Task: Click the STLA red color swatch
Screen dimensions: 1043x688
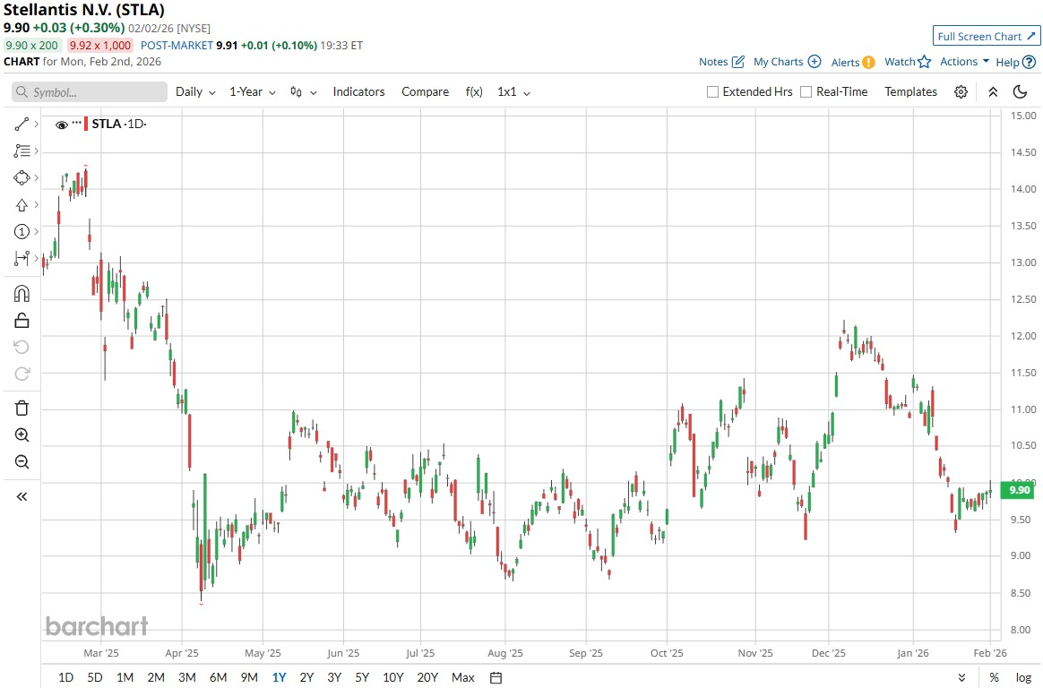Action: pos(86,124)
